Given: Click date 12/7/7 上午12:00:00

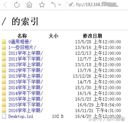Looking at the screenshot, I should [x=99, y=59].
